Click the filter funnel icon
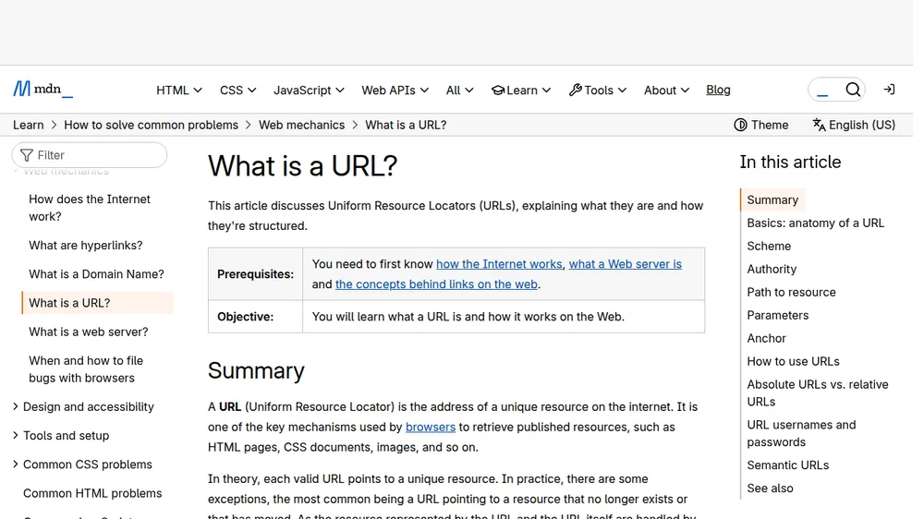The width and height of the screenshot is (924, 519). [27, 155]
